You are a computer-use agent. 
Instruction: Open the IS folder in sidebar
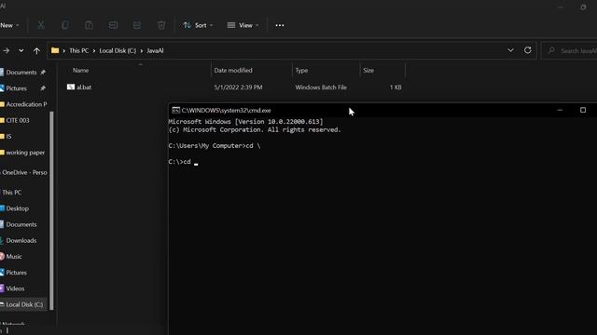click(x=8, y=136)
